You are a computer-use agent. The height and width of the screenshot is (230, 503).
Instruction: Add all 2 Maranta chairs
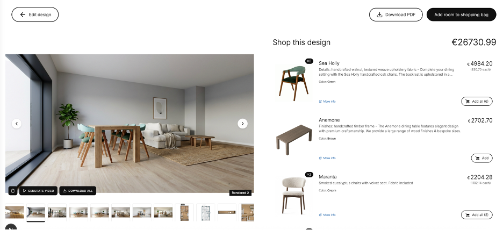[x=477, y=215]
